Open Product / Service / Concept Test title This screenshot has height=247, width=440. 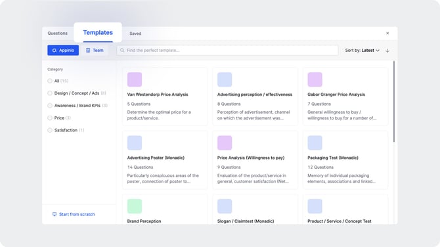point(340,221)
